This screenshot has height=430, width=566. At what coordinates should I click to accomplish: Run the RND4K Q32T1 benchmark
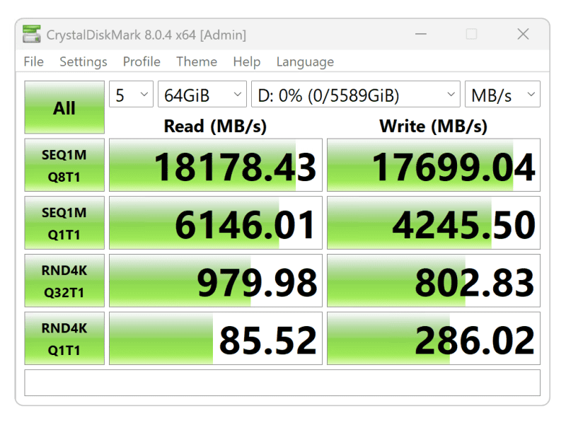[64, 281]
